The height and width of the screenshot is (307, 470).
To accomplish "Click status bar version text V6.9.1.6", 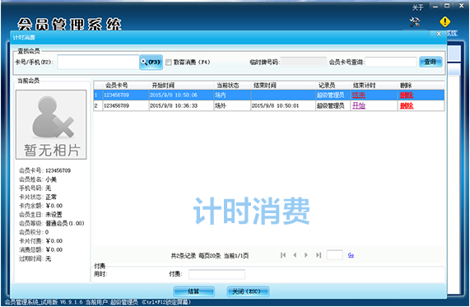I will tap(72, 302).
